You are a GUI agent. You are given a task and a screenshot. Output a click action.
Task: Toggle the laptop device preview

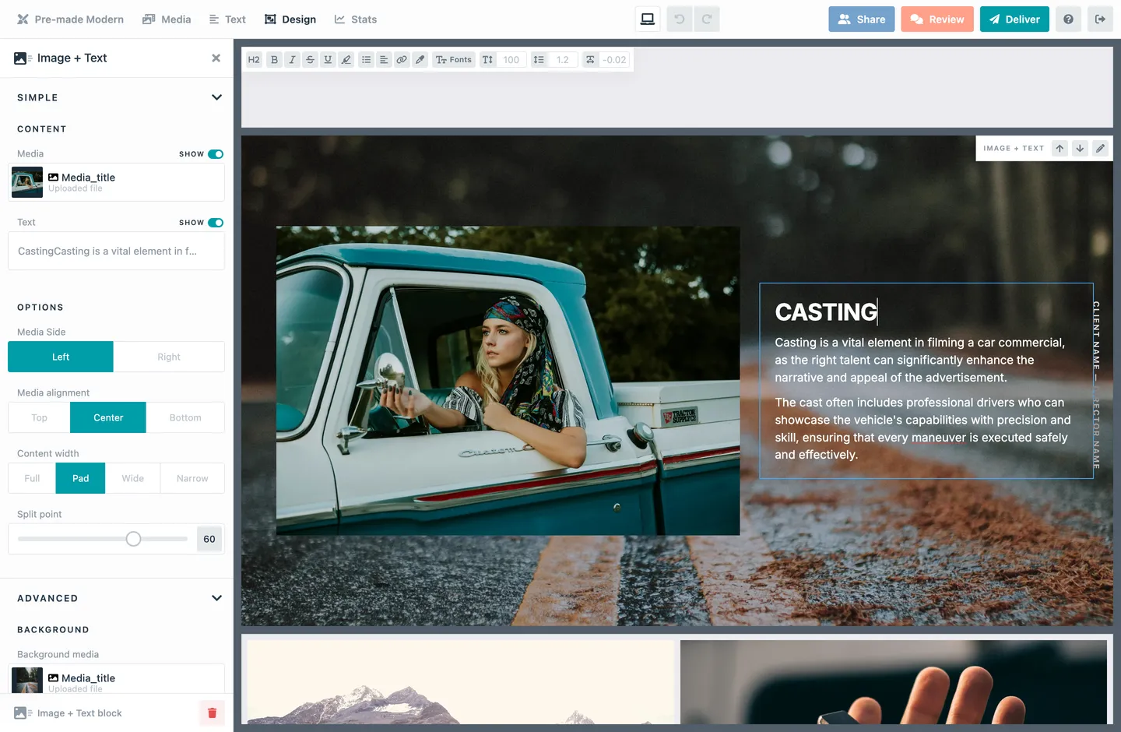point(648,19)
